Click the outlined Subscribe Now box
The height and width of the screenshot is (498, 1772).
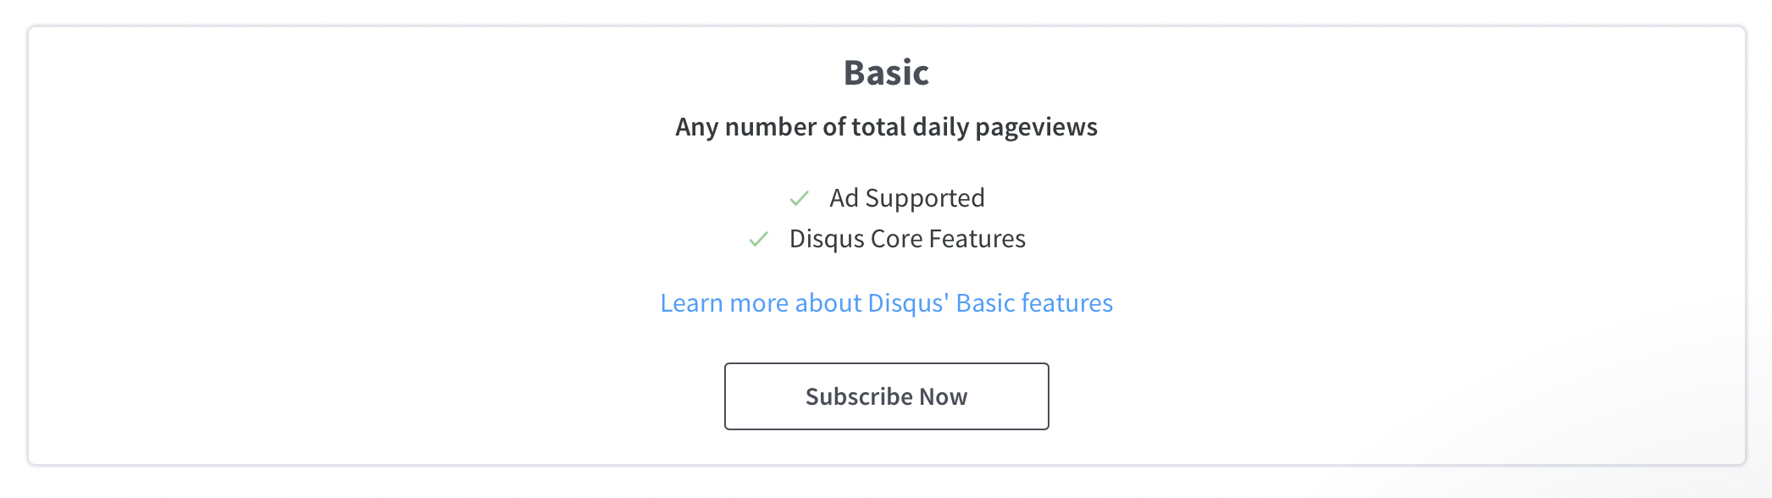tap(886, 396)
